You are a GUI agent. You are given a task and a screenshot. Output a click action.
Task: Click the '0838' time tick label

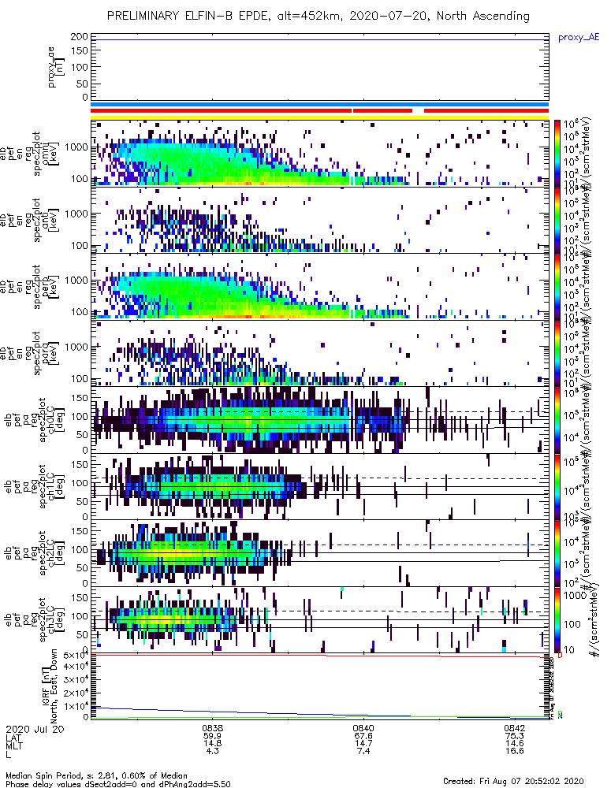(x=213, y=729)
